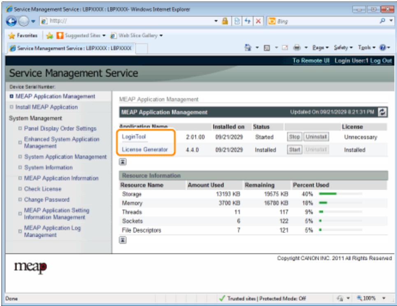Go to the Home page icon
The image size is (397, 306).
click(x=248, y=47)
